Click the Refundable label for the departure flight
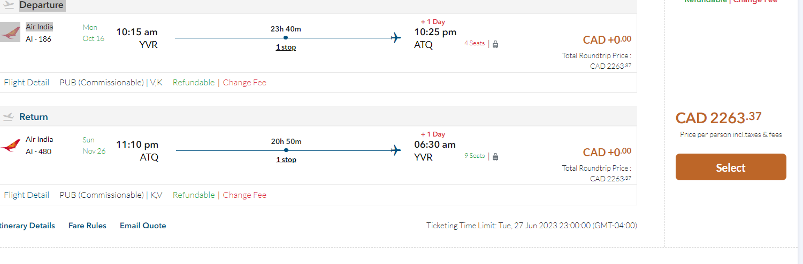The image size is (803, 264). 194,83
